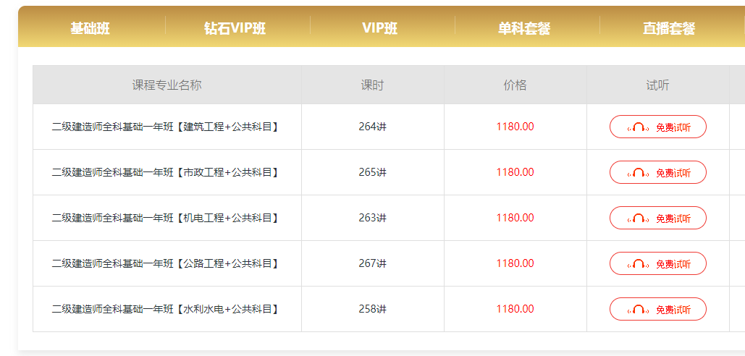Open the 钻石VIP班 tab
Screen dimensions: 745x356
(235, 28)
